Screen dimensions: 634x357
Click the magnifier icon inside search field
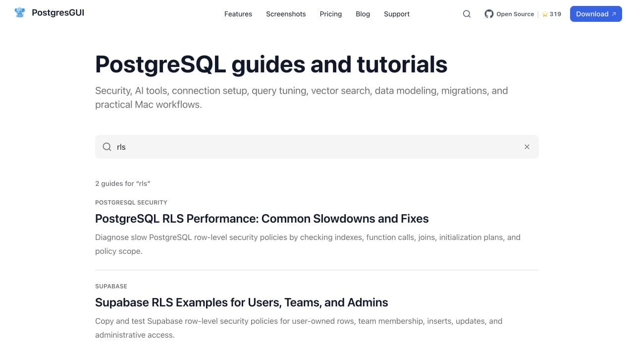107,147
